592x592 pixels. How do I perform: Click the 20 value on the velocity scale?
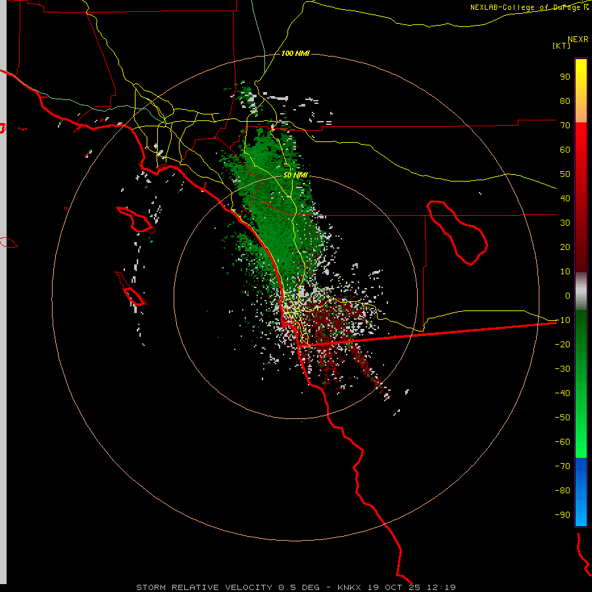click(565, 247)
